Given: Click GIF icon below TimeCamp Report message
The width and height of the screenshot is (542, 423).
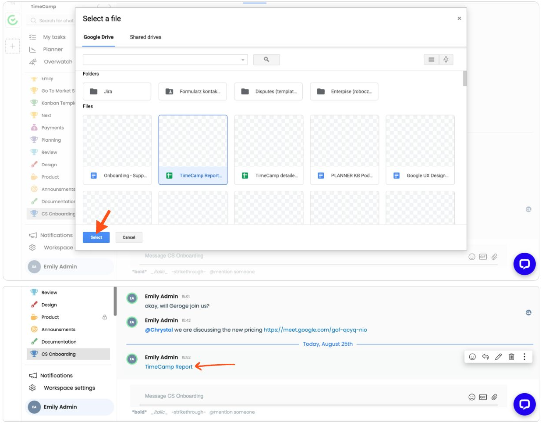Looking at the screenshot, I should 483,397.
